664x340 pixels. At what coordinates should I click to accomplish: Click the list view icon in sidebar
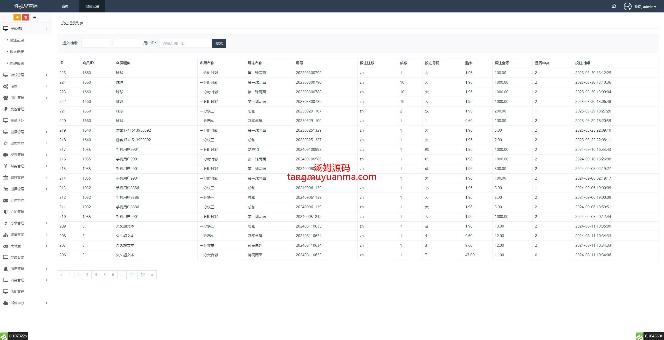34,17
